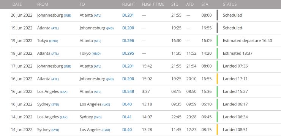Click HND code in Tokyo departure row
This screenshot has height=136, width=281.
pos(54,41)
